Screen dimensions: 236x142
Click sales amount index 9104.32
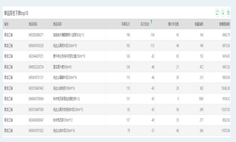pos(226,99)
